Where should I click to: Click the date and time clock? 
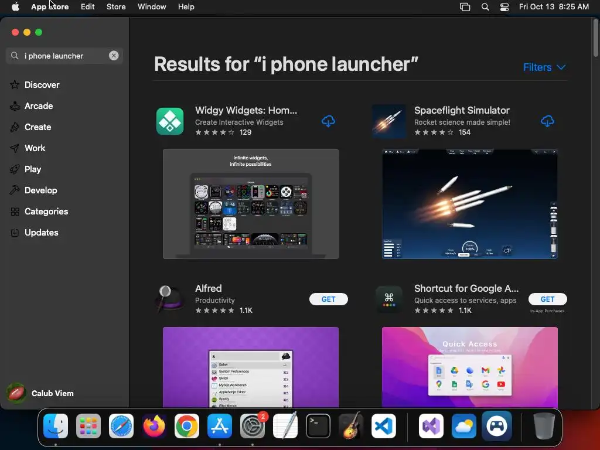point(554,6)
